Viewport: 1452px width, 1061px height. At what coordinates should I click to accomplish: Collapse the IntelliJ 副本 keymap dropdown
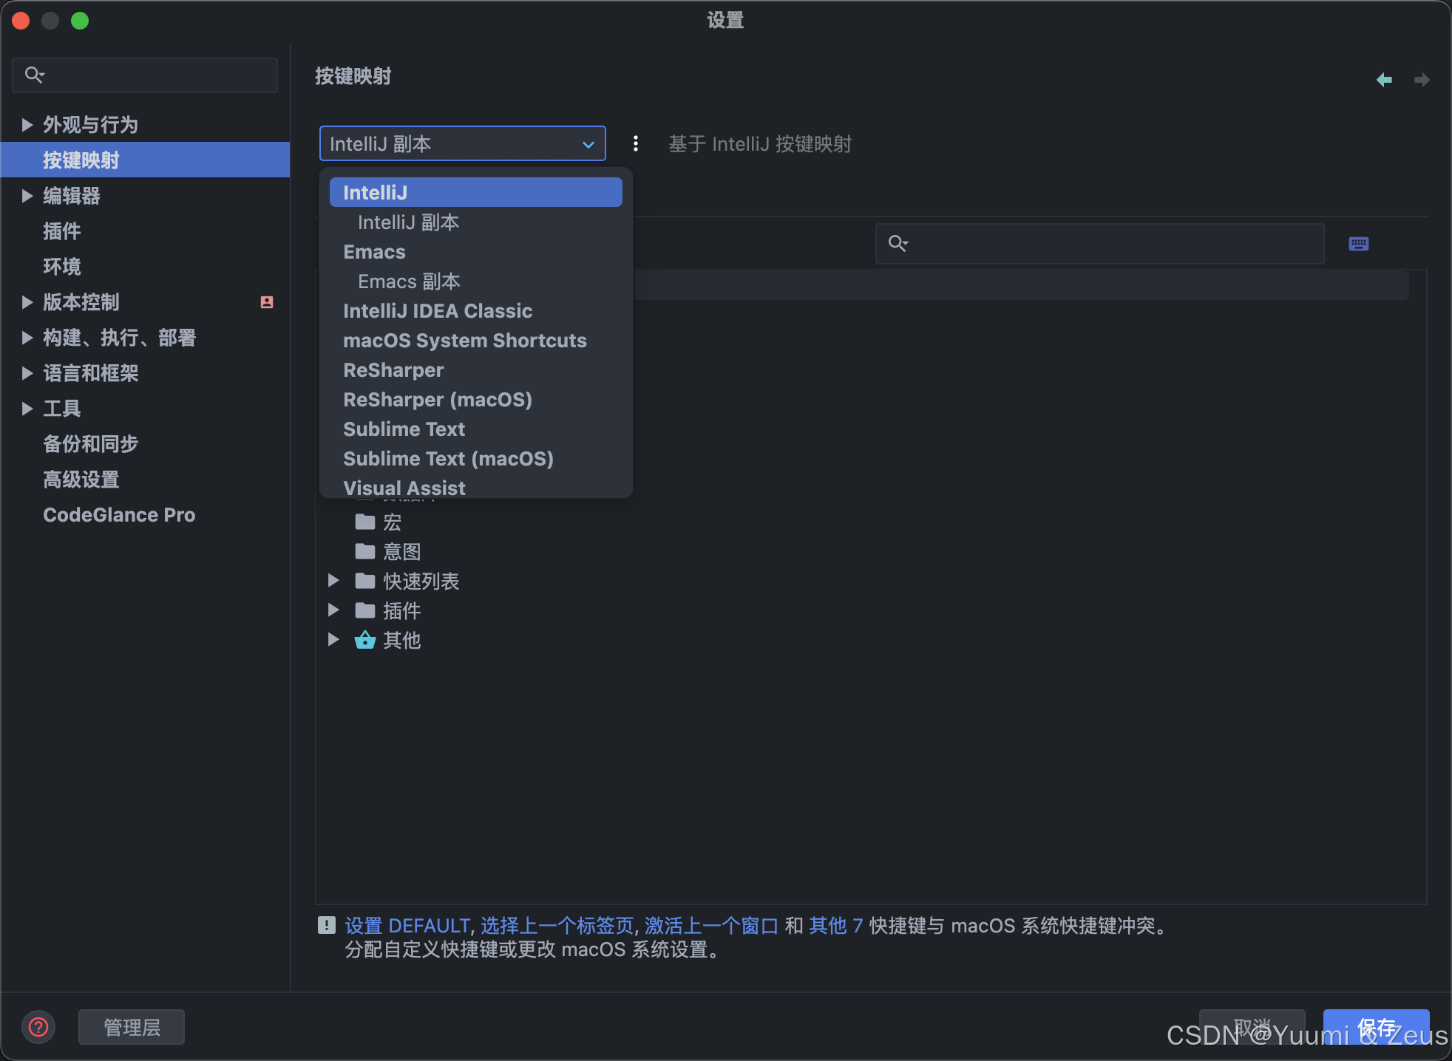(588, 144)
